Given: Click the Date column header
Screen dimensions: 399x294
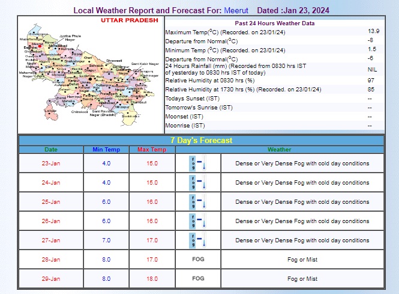Looking at the screenshot, I should coord(51,150).
